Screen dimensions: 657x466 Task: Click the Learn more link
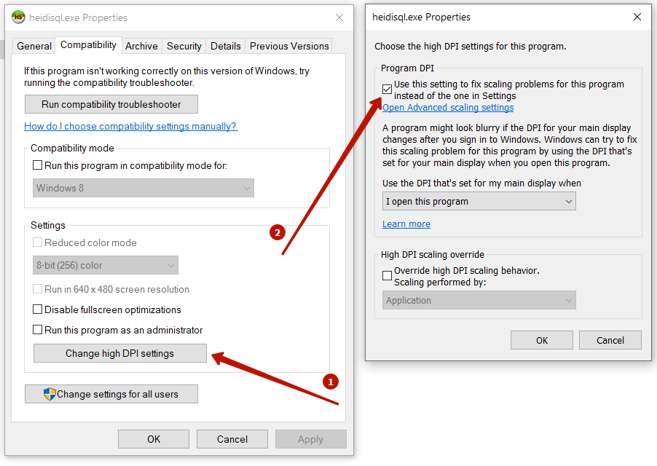click(406, 224)
